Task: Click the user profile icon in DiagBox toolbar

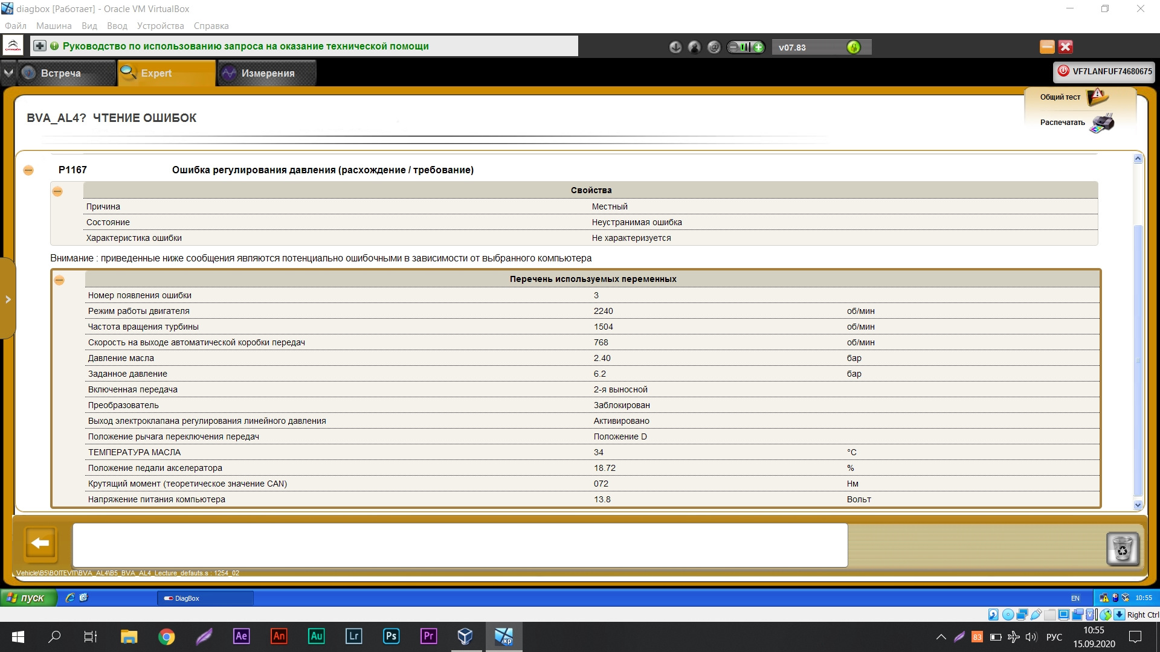Action: pyautogui.click(x=695, y=47)
